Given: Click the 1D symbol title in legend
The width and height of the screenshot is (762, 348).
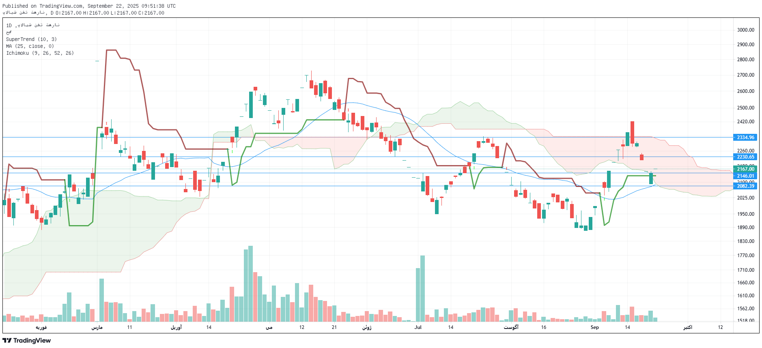Looking at the screenshot, I should pyautogui.click(x=32, y=25).
